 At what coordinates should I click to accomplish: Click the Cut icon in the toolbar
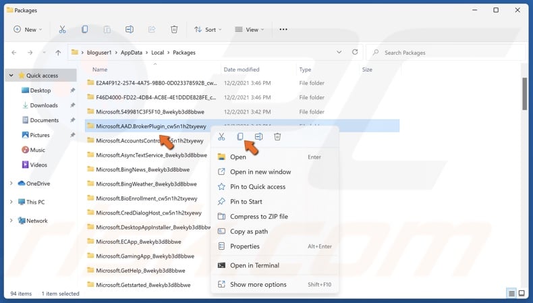pos(62,30)
